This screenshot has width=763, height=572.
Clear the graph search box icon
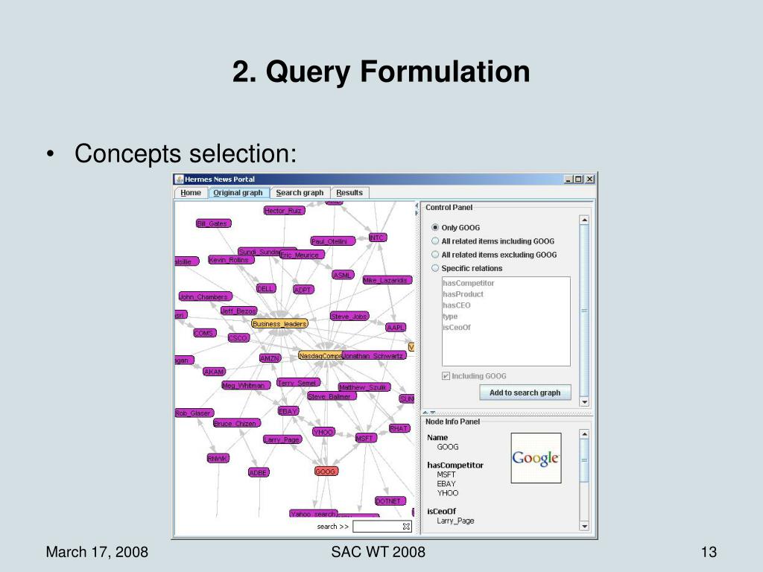[x=406, y=527]
